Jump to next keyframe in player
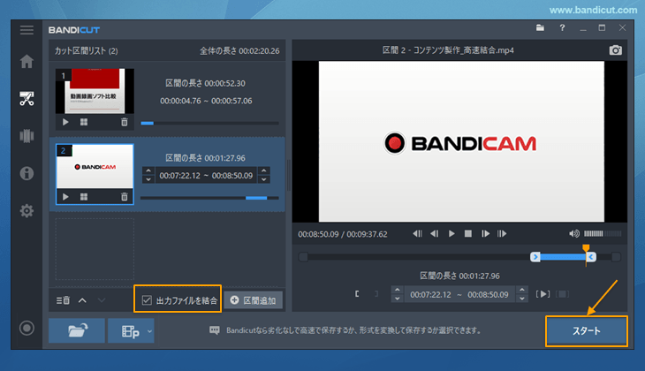Screen dimensions: 645x371 pyautogui.click(x=502, y=233)
